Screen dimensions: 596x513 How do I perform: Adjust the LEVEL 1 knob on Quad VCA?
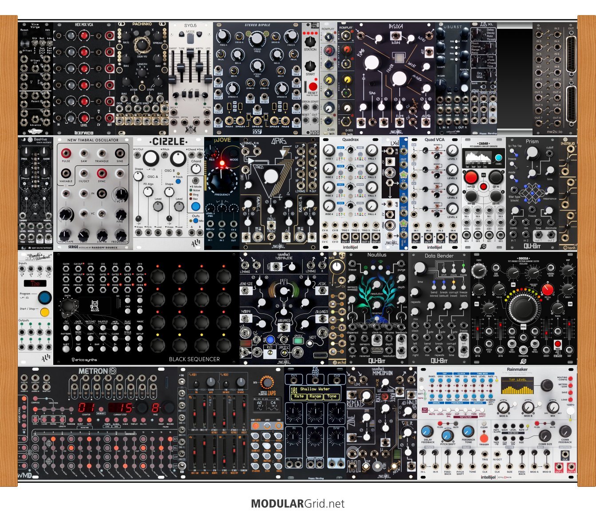tap(452, 151)
